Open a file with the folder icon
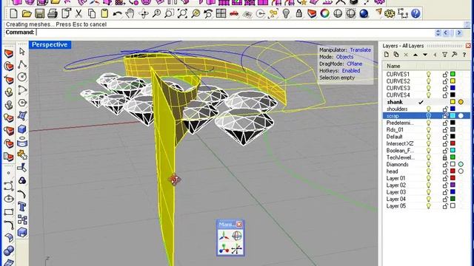Viewport: 474px width, 266px height. pyautogui.click(x=27, y=13)
